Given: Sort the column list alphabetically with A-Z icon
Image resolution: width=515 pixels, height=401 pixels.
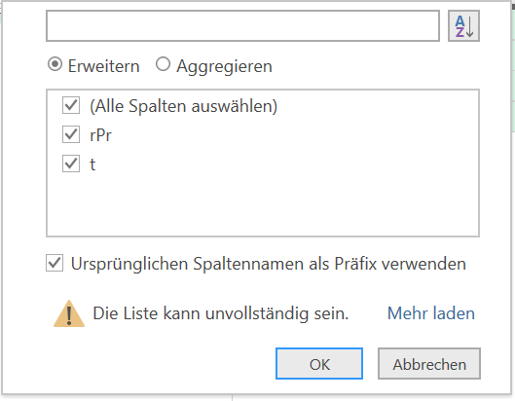Looking at the screenshot, I should [463, 26].
